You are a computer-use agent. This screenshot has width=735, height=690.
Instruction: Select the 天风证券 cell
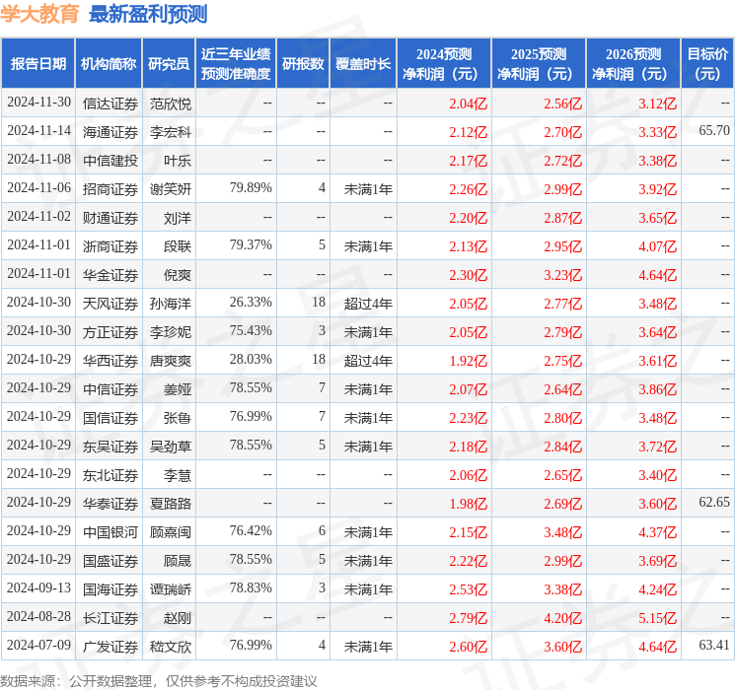pyautogui.click(x=110, y=304)
